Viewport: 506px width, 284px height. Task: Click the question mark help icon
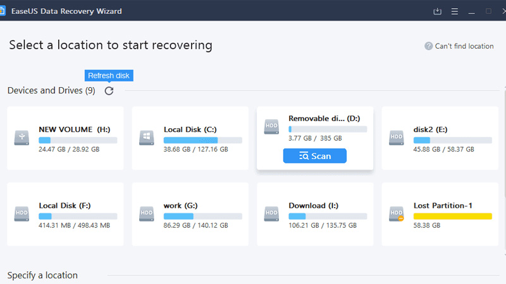[428, 46]
